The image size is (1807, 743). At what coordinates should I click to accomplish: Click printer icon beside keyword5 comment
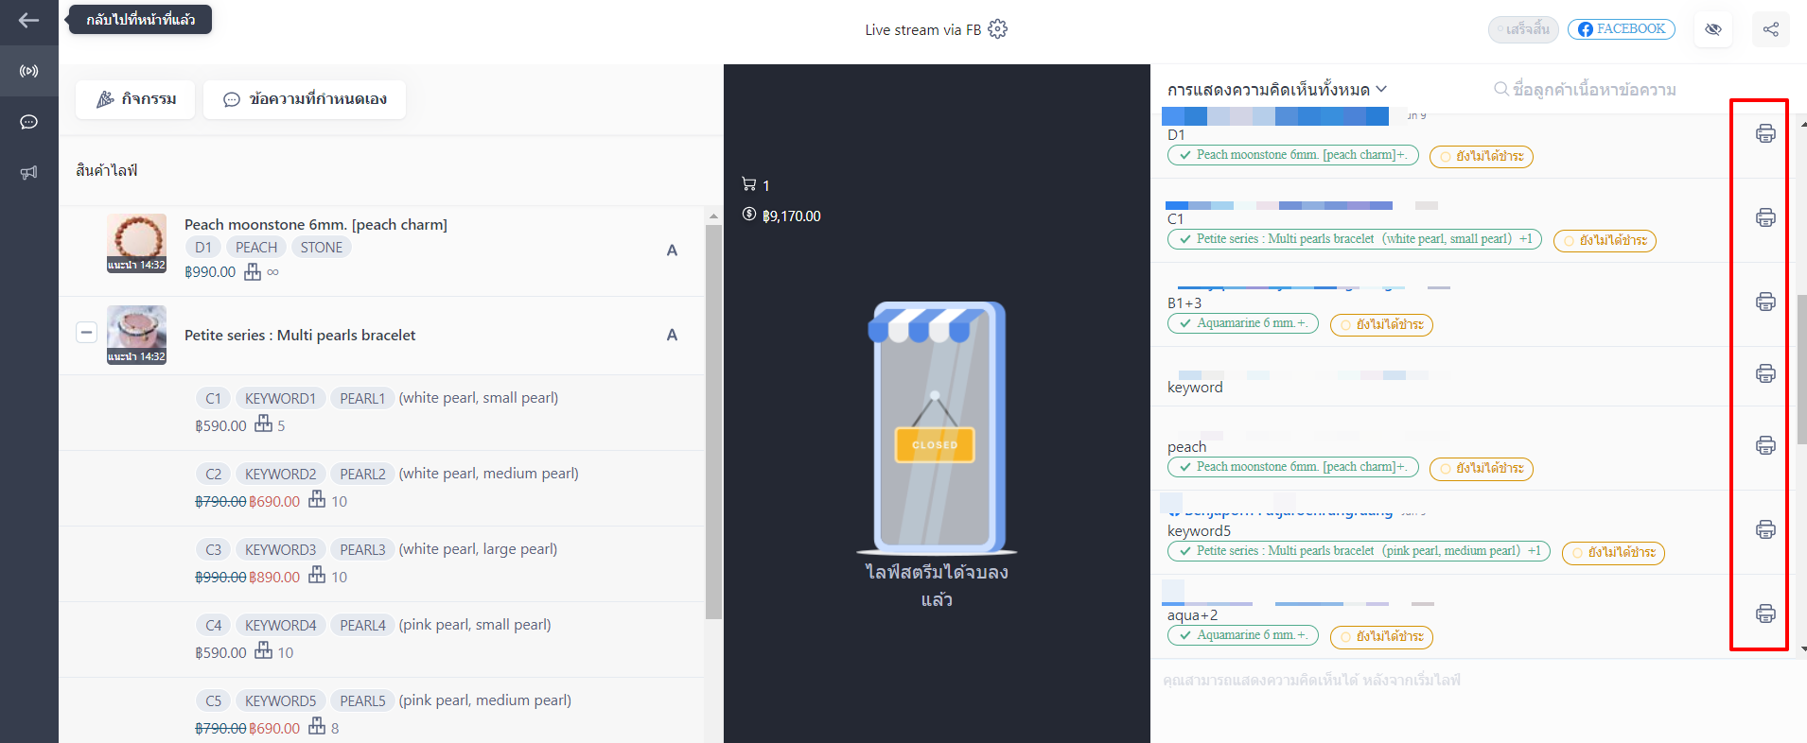coord(1765,529)
